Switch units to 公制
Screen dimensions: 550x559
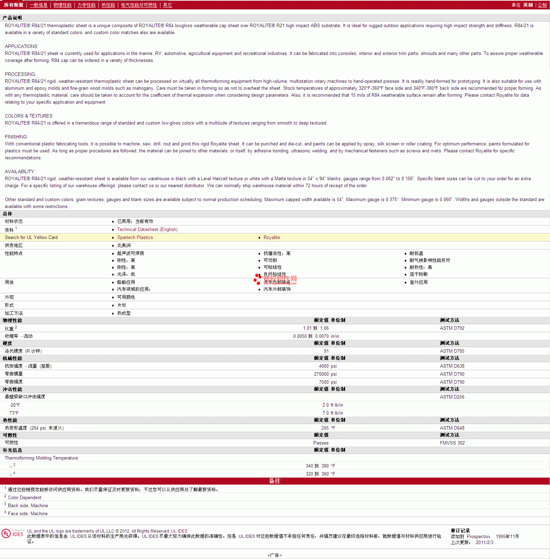pyautogui.click(x=542, y=5)
